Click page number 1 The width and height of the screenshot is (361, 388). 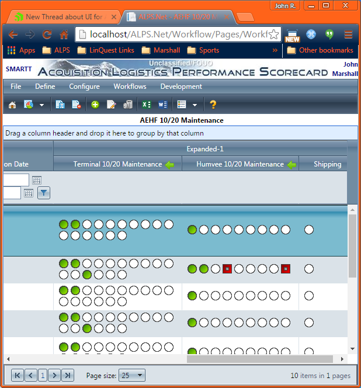click(x=43, y=375)
